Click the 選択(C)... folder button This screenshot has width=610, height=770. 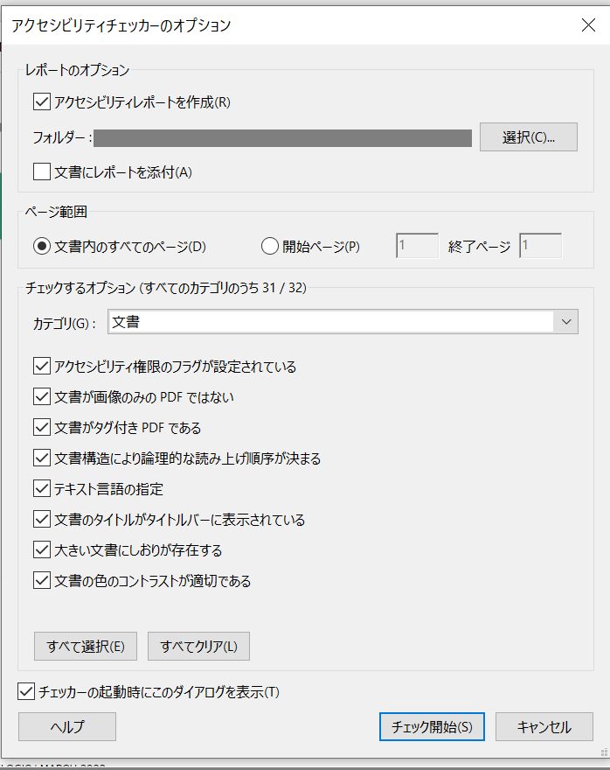(x=528, y=137)
